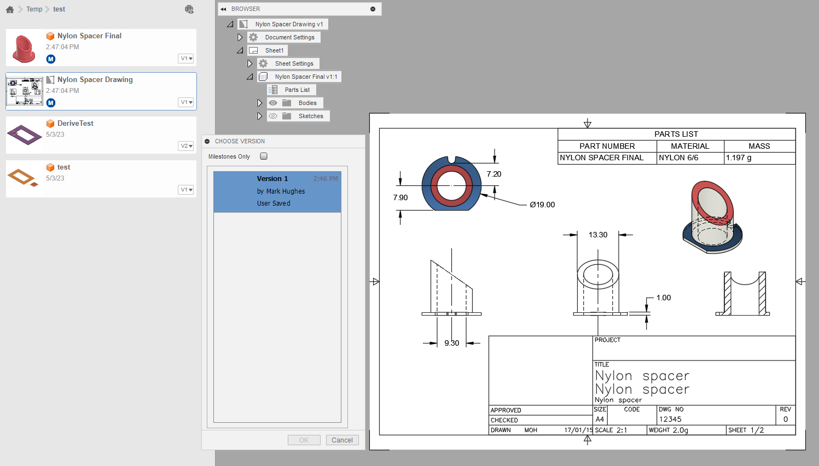Viewport: 819px width, 466px height.
Task: Click the Sheet1 sheet icon in browser
Action: tap(253, 50)
